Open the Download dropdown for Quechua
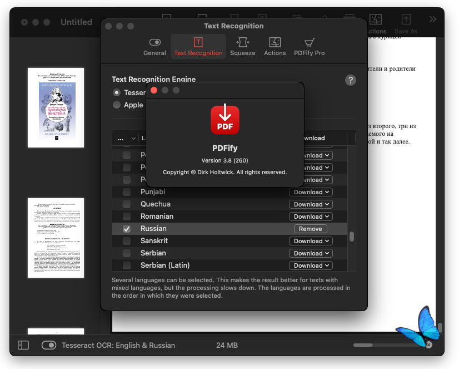 click(x=311, y=204)
